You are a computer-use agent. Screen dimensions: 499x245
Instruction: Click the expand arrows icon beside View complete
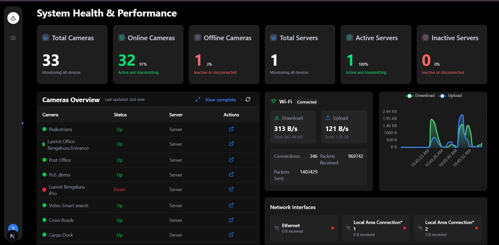pyautogui.click(x=198, y=99)
